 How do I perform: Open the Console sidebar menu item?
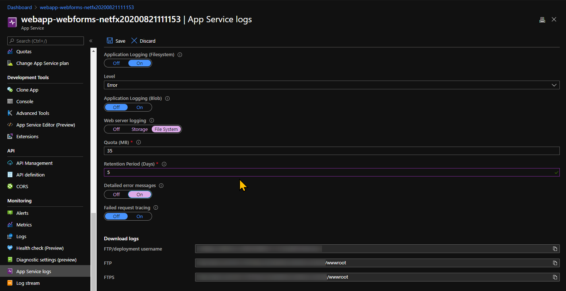pyautogui.click(x=25, y=101)
